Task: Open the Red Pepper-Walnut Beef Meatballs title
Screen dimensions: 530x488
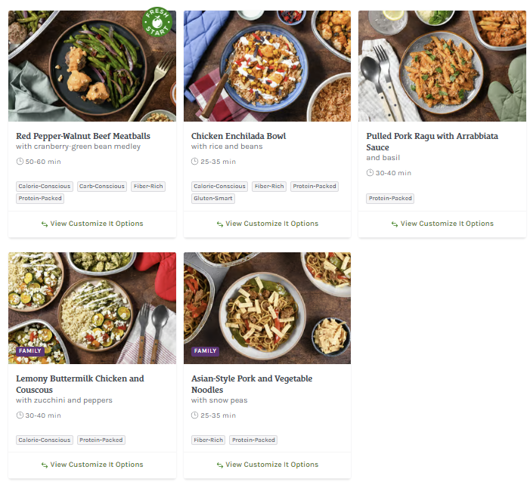Action: point(83,136)
